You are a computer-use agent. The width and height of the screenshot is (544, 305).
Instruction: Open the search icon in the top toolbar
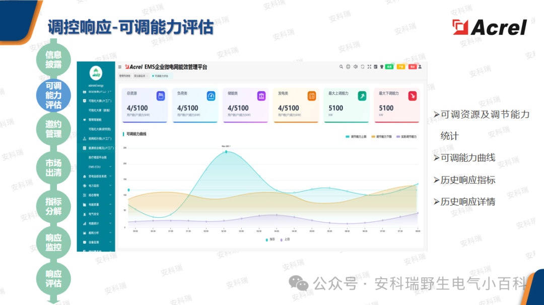(x=341, y=67)
